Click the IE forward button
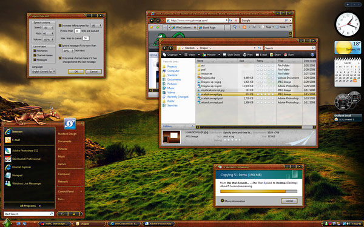 158,21
